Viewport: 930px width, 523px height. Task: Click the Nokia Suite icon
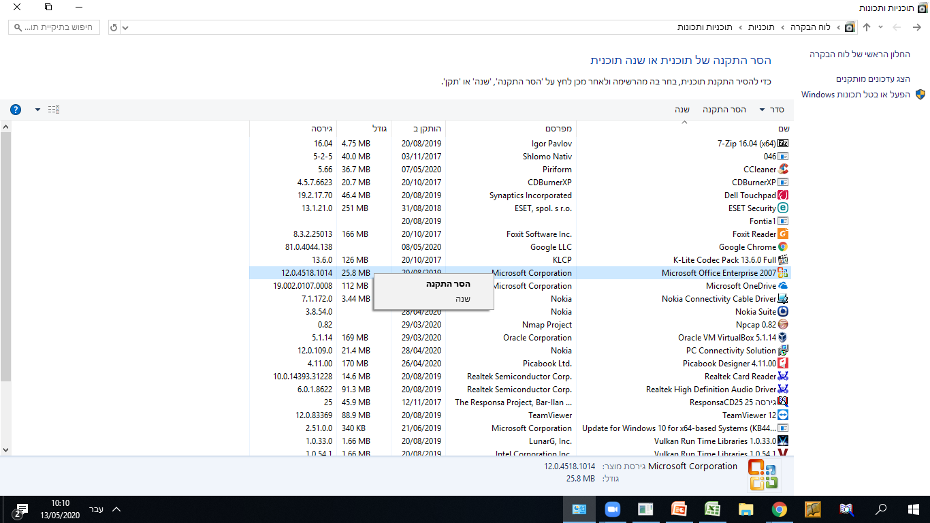tap(783, 312)
